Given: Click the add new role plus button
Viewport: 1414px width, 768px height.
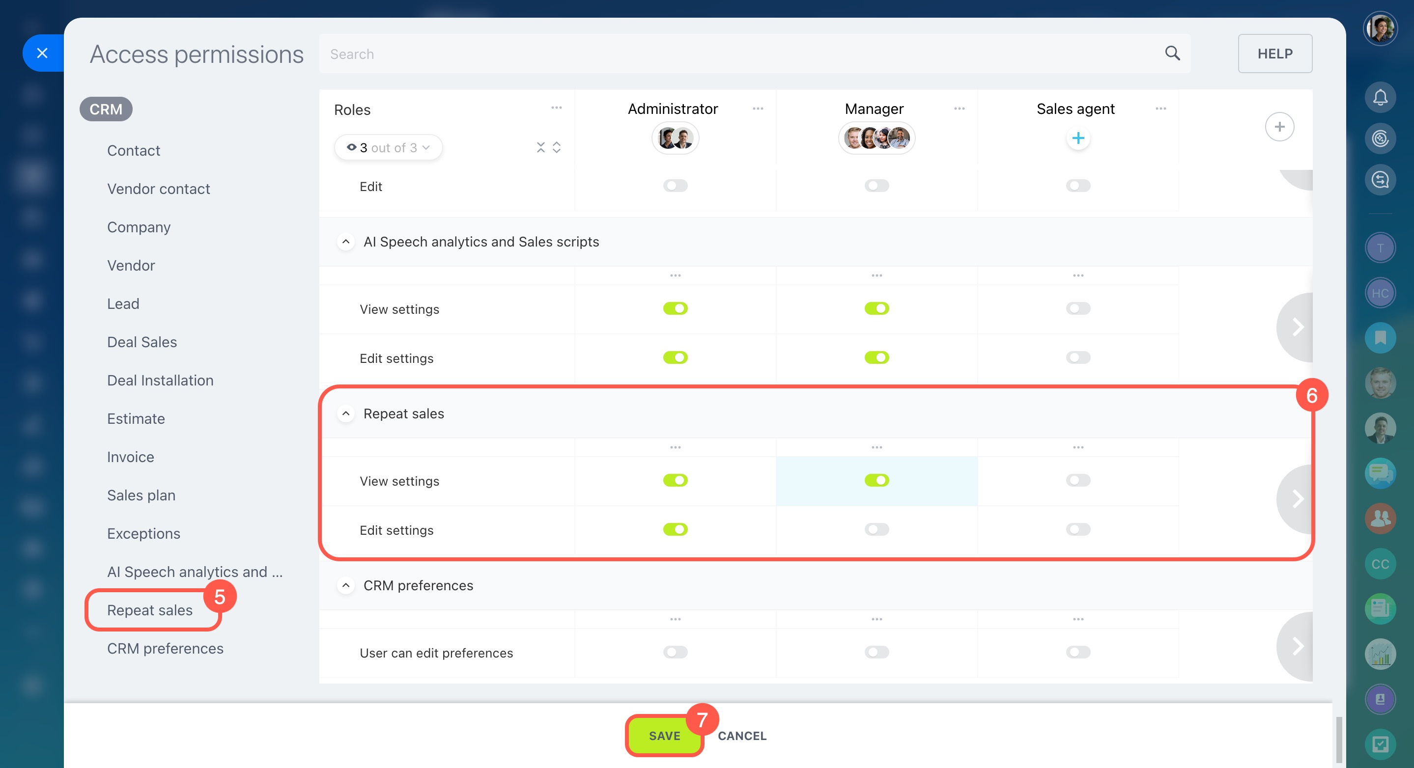Looking at the screenshot, I should 1279,127.
